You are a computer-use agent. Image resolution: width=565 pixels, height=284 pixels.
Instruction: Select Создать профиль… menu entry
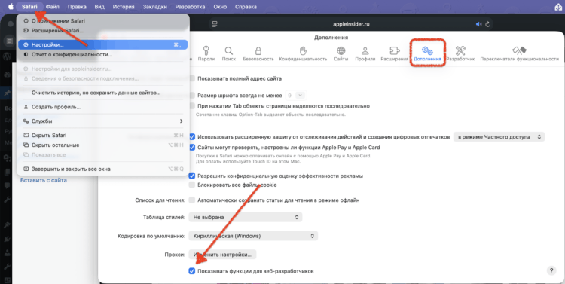[103, 107]
